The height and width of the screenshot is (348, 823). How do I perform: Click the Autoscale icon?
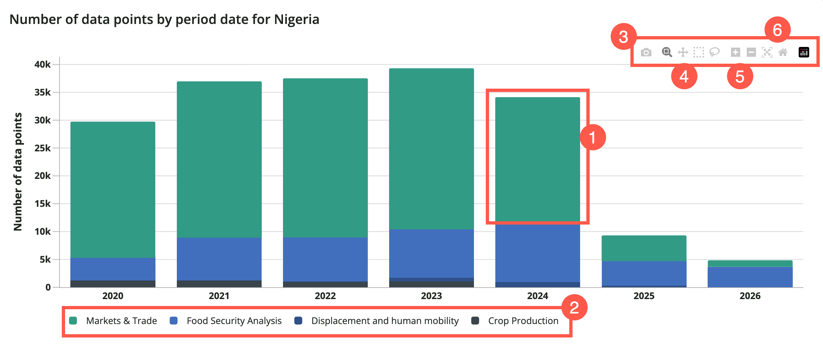pos(767,52)
